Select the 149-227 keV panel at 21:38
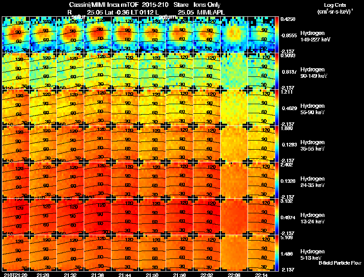The width and height of the screenshot is (364, 277). coord(98,35)
